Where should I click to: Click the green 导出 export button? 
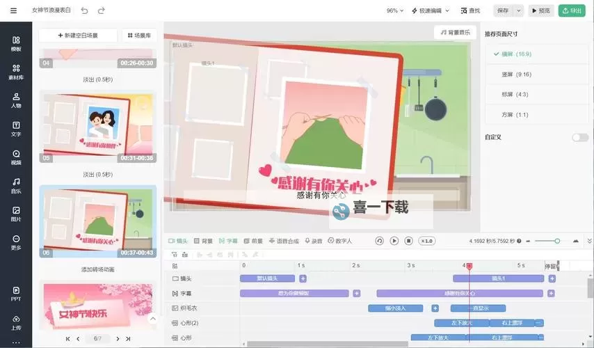(x=572, y=10)
